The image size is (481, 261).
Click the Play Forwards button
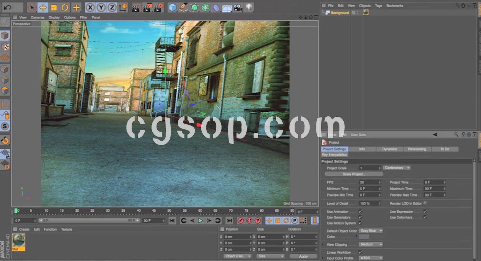pos(201,220)
